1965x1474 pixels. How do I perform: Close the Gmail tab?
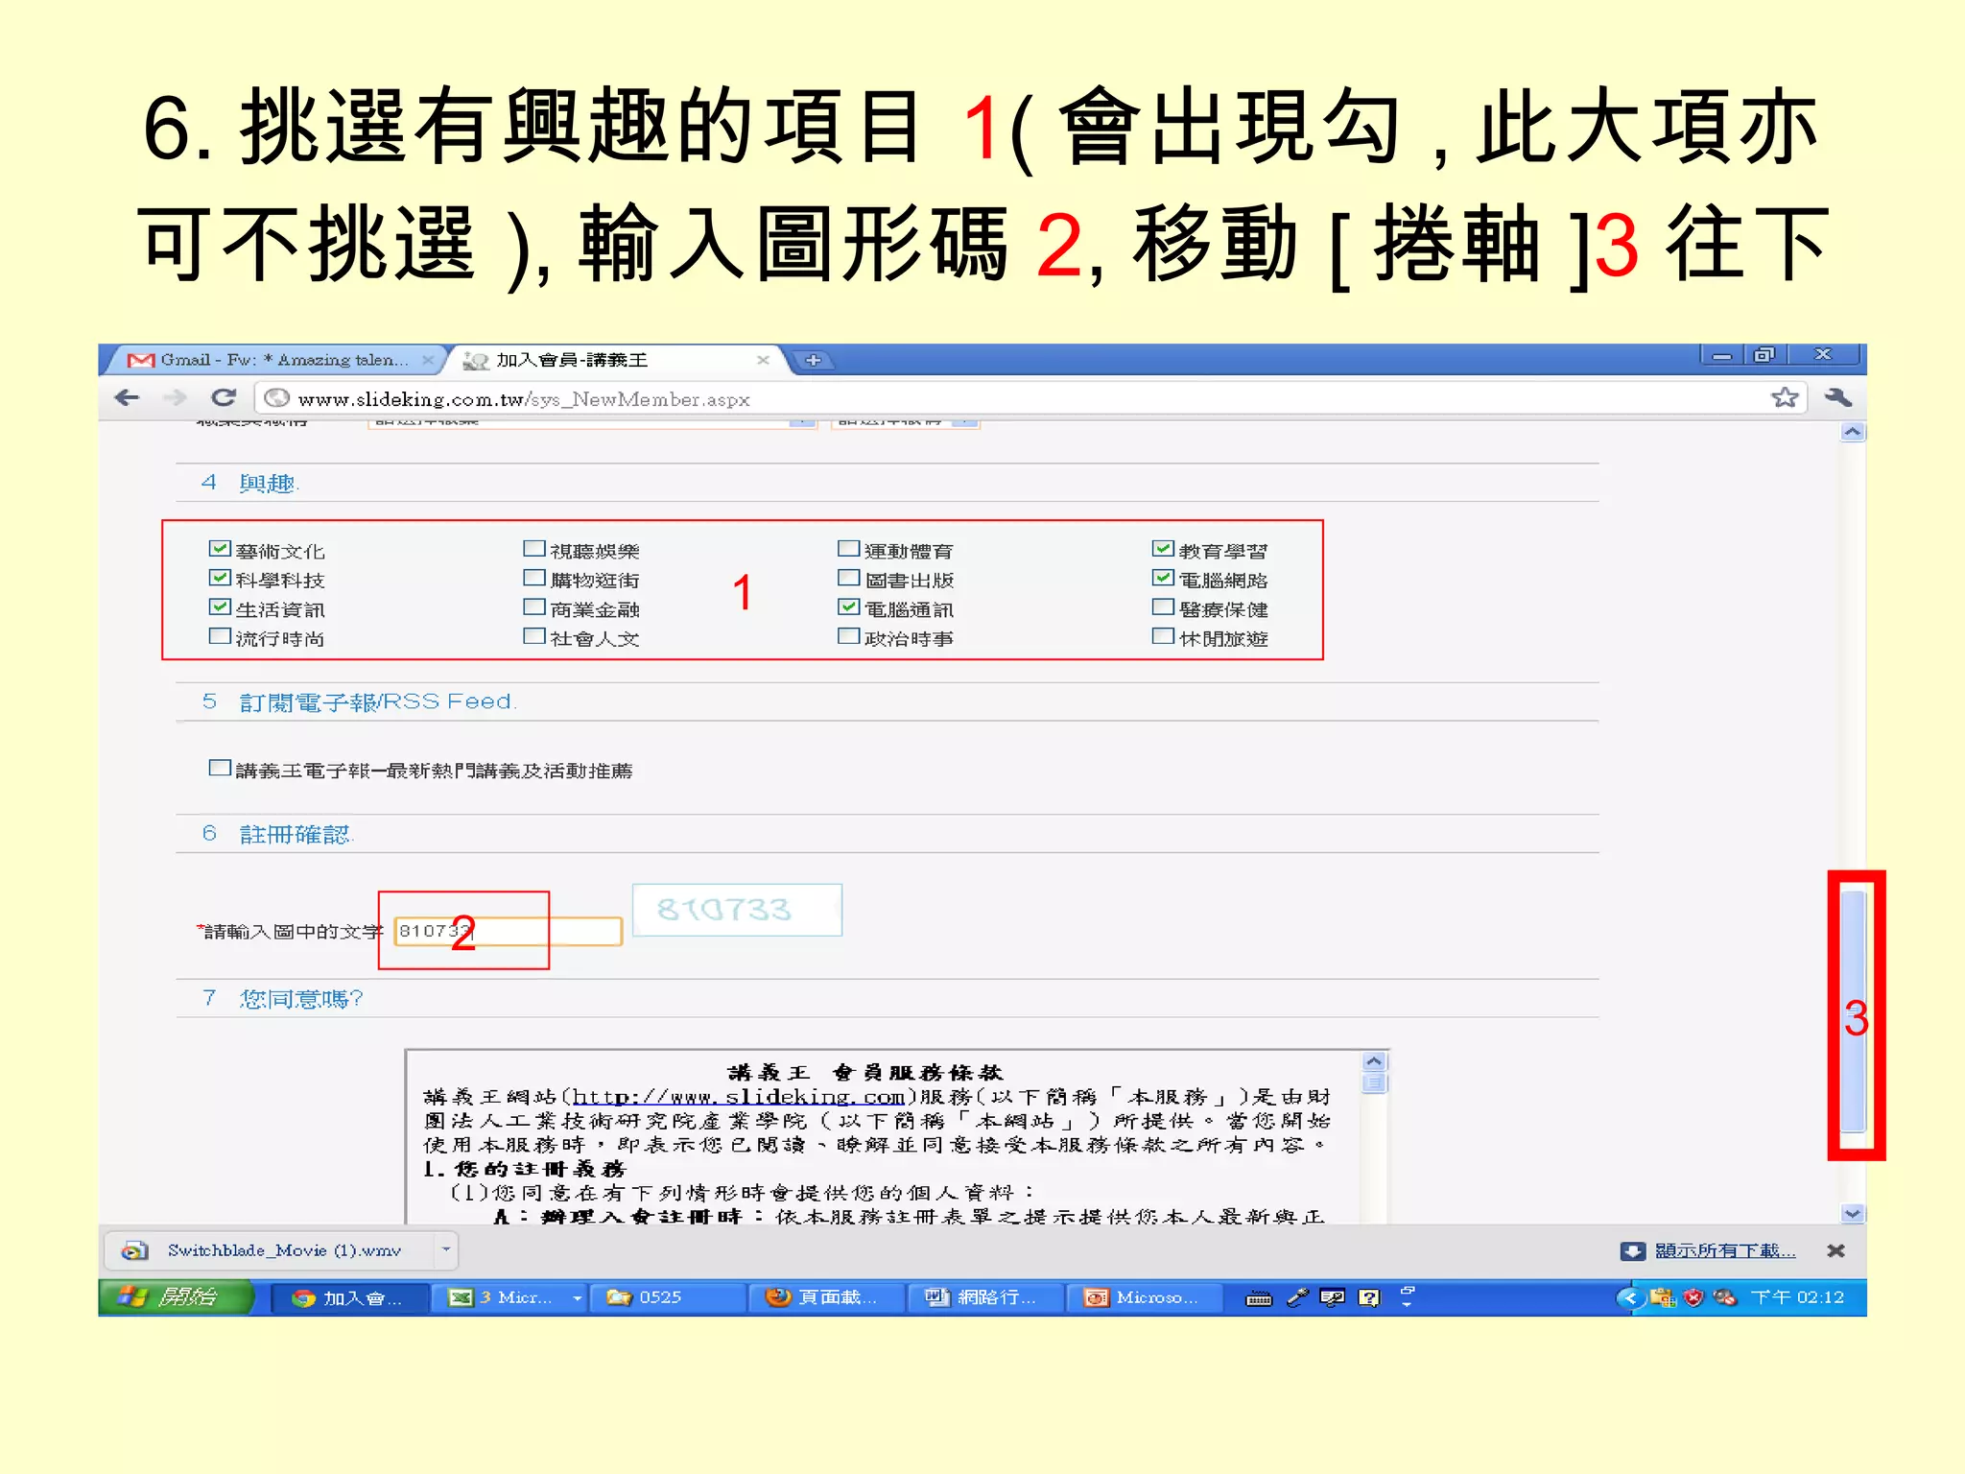pyautogui.click(x=428, y=360)
